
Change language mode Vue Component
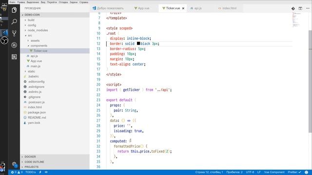[x=274, y=172]
